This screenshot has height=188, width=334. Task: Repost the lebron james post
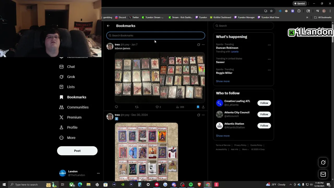[137, 107]
